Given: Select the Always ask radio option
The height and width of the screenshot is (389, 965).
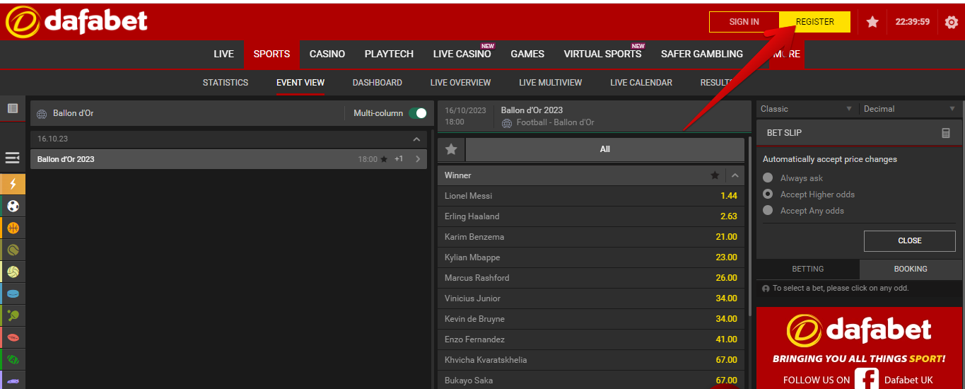Looking at the screenshot, I should (x=768, y=178).
